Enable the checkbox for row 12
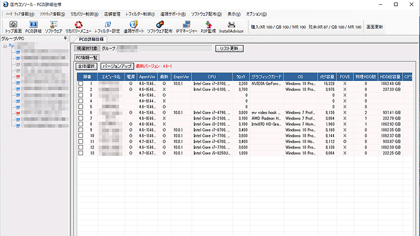The width and height of the screenshot is (420, 236). point(81,147)
